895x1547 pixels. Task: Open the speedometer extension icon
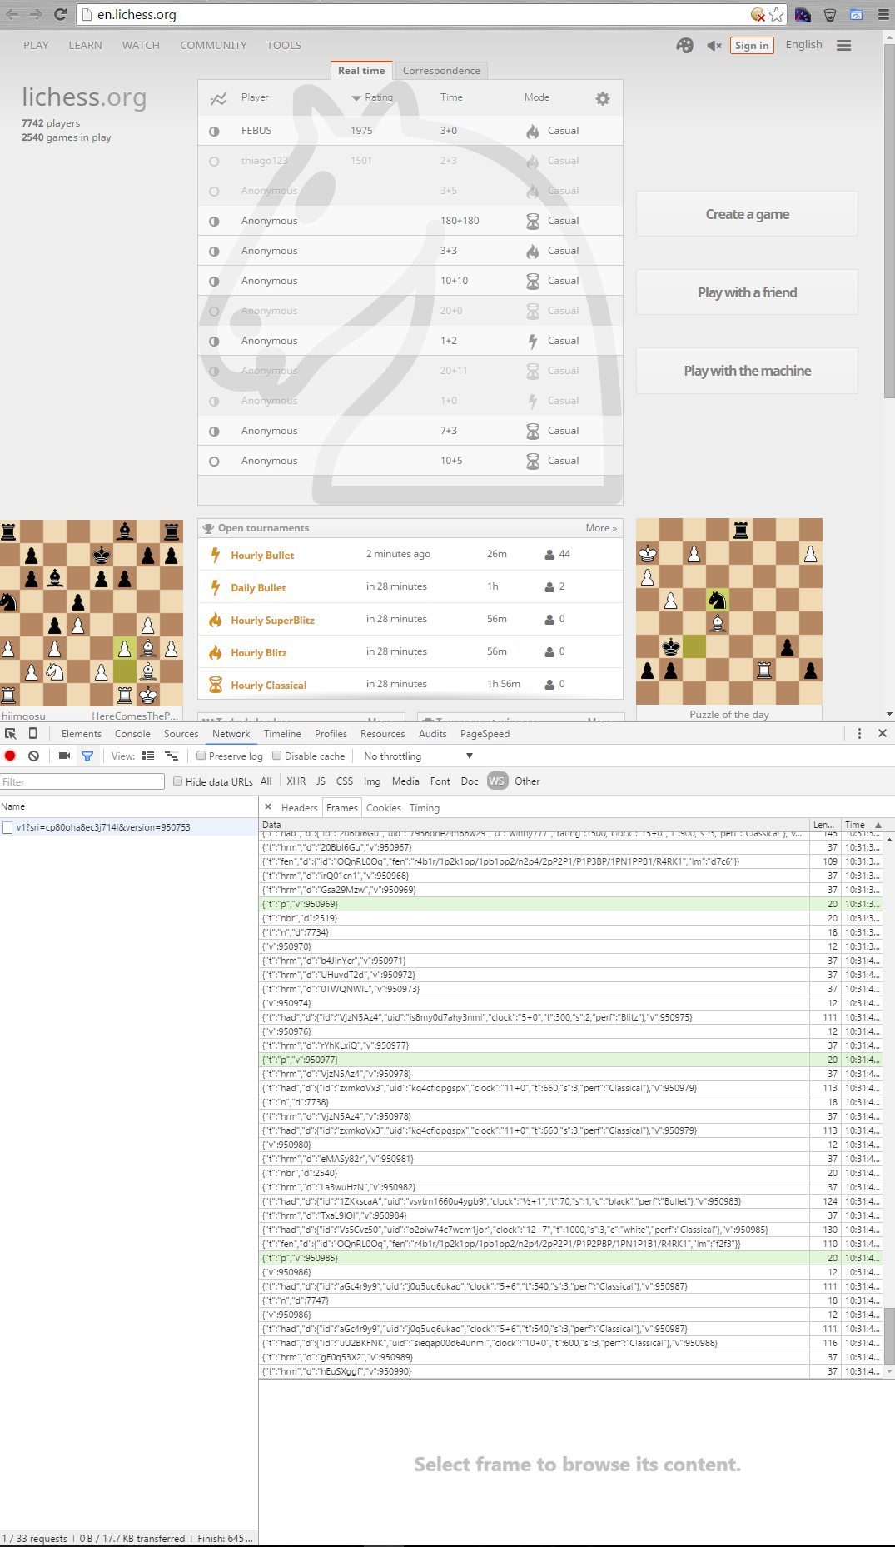pyautogui.click(x=803, y=14)
